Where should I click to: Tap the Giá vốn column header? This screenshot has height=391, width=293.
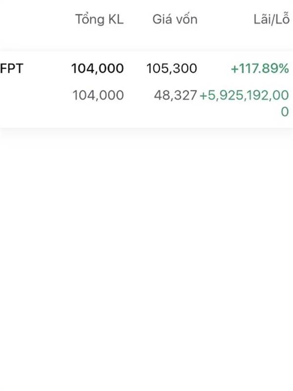coord(174,20)
